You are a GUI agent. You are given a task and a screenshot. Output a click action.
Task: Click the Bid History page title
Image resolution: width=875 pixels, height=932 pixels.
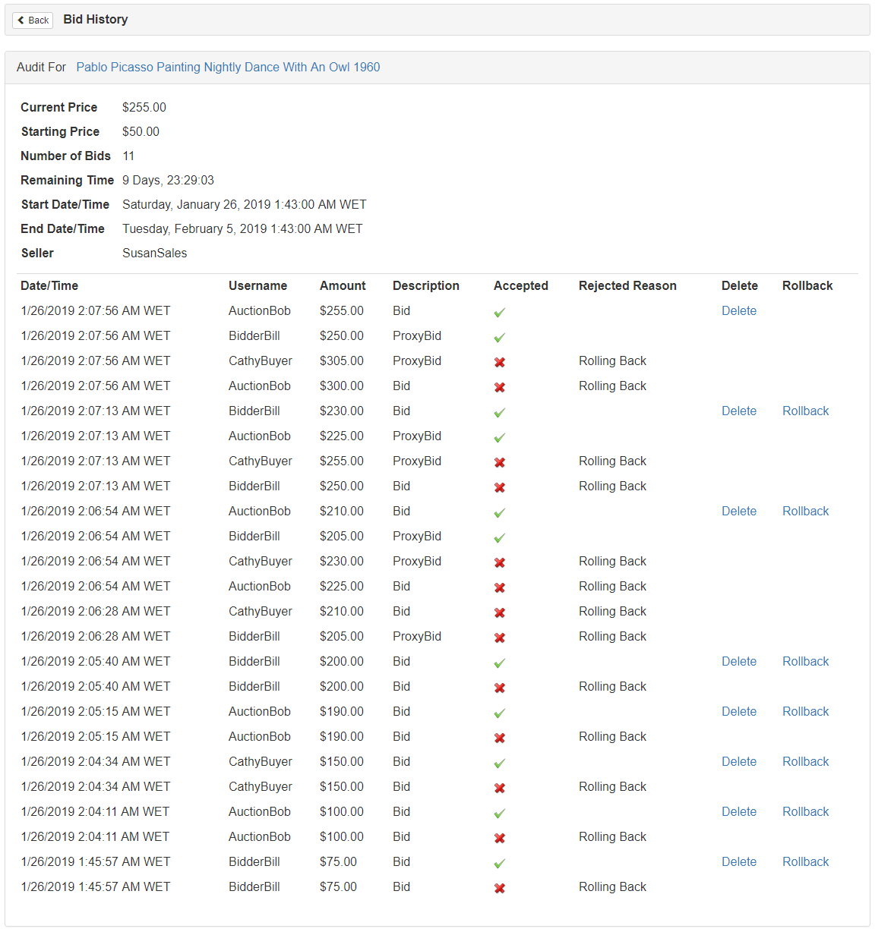point(96,19)
